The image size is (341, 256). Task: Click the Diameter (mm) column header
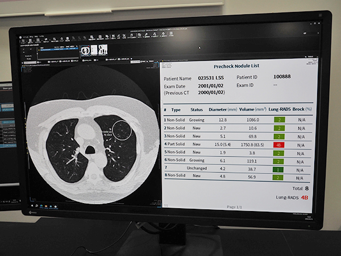[x=223, y=109]
